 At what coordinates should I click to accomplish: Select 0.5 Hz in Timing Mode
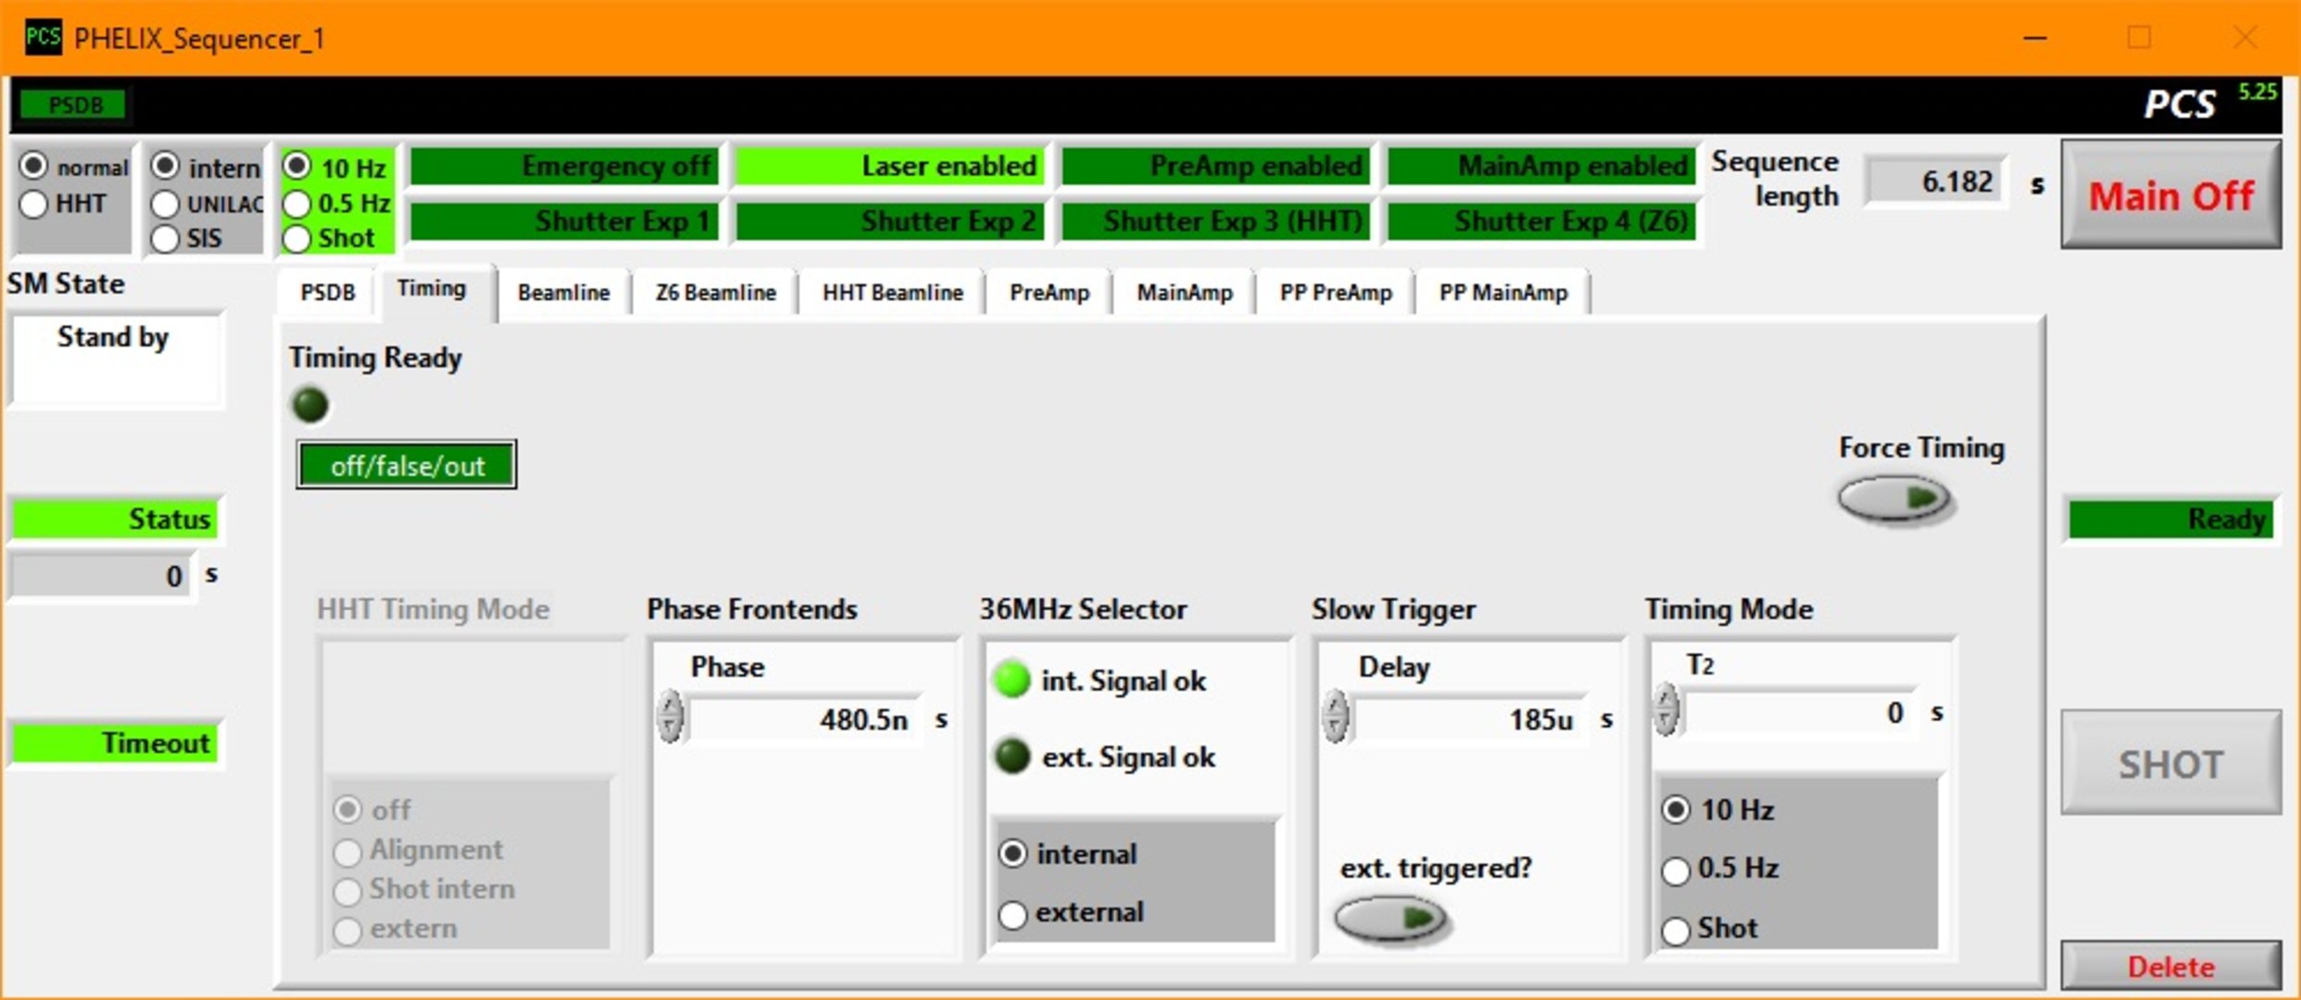tap(1676, 869)
